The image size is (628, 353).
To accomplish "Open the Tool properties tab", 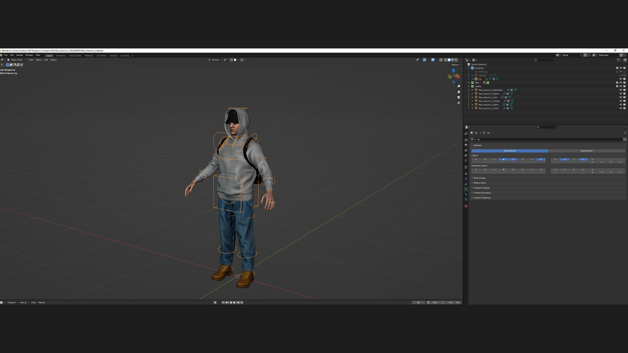I will 466,133.
